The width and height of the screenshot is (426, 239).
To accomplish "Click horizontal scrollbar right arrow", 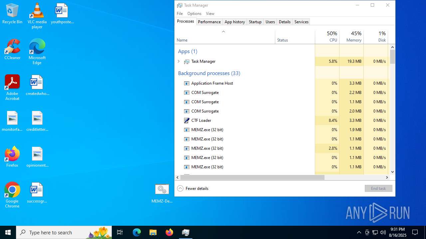I will click(x=387, y=178).
